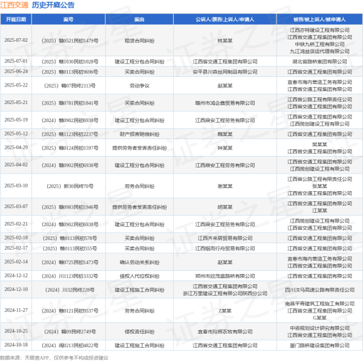Select date cell 2025-07-01

[16, 61]
